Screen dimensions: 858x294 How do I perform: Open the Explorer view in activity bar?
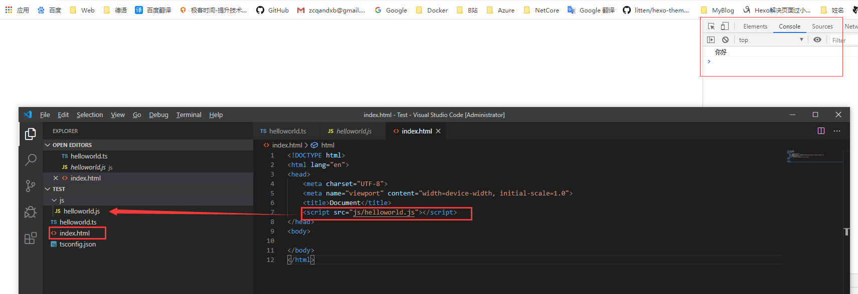[x=31, y=134]
